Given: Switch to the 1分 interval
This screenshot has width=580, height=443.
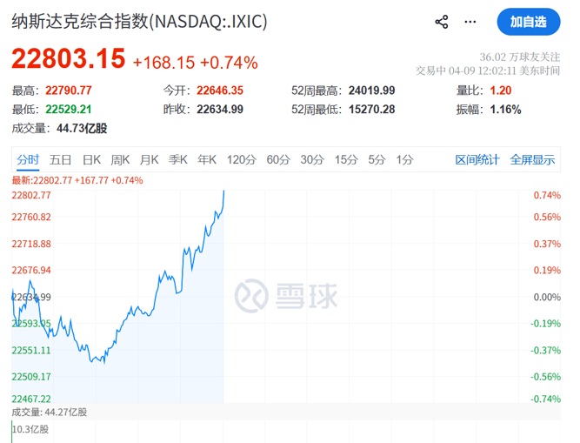Looking at the screenshot, I should coord(404,159).
